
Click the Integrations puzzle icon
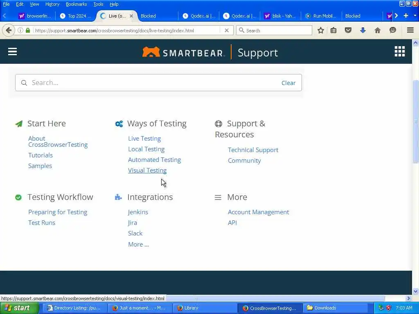(118, 197)
